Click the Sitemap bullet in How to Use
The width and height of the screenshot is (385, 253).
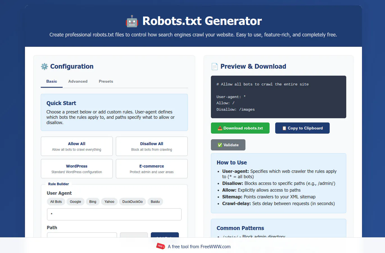269,197
